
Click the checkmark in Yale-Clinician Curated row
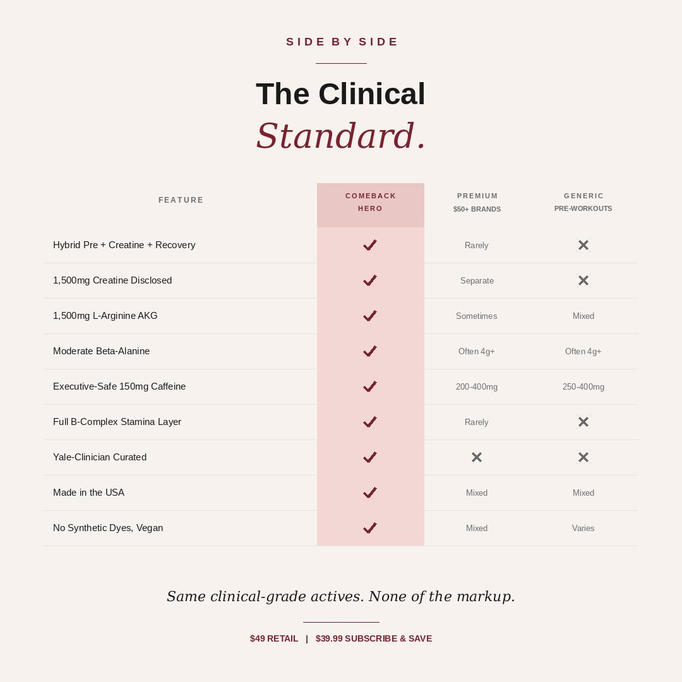(369, 458)
